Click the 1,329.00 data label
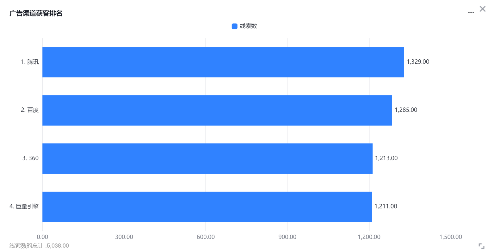This screenshot has height=252, width=488. (418, 62)
